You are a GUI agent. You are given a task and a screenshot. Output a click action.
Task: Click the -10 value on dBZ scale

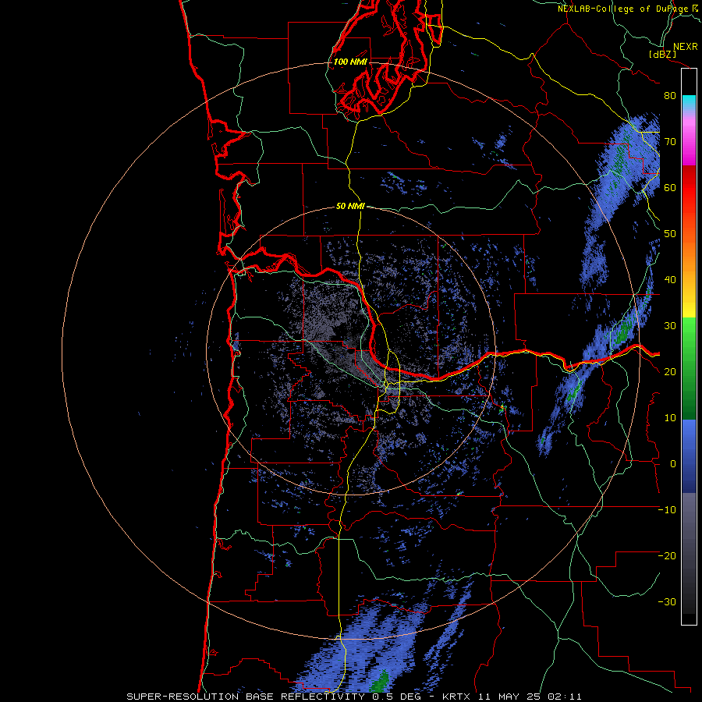667,510
